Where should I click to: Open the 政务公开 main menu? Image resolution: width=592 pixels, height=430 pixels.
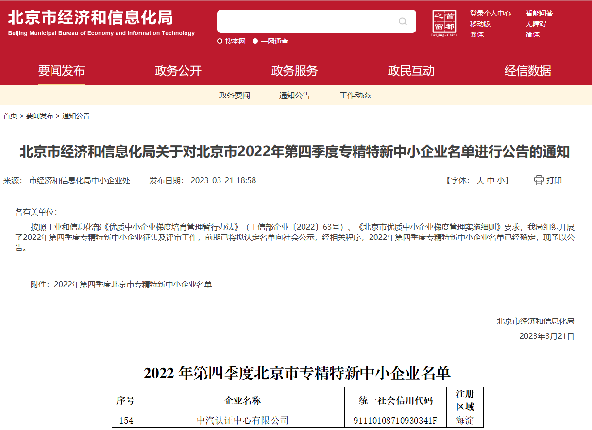(178, 71)
